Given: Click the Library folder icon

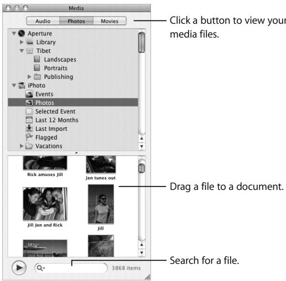Looking at the screenshot, I should pyautogui.click(x=29, y=42).
